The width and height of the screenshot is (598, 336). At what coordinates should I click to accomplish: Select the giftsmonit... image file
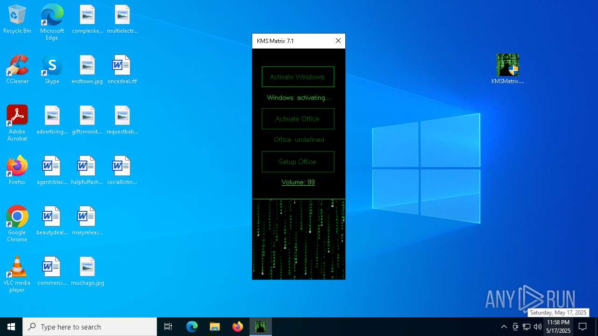coord(87,120)
